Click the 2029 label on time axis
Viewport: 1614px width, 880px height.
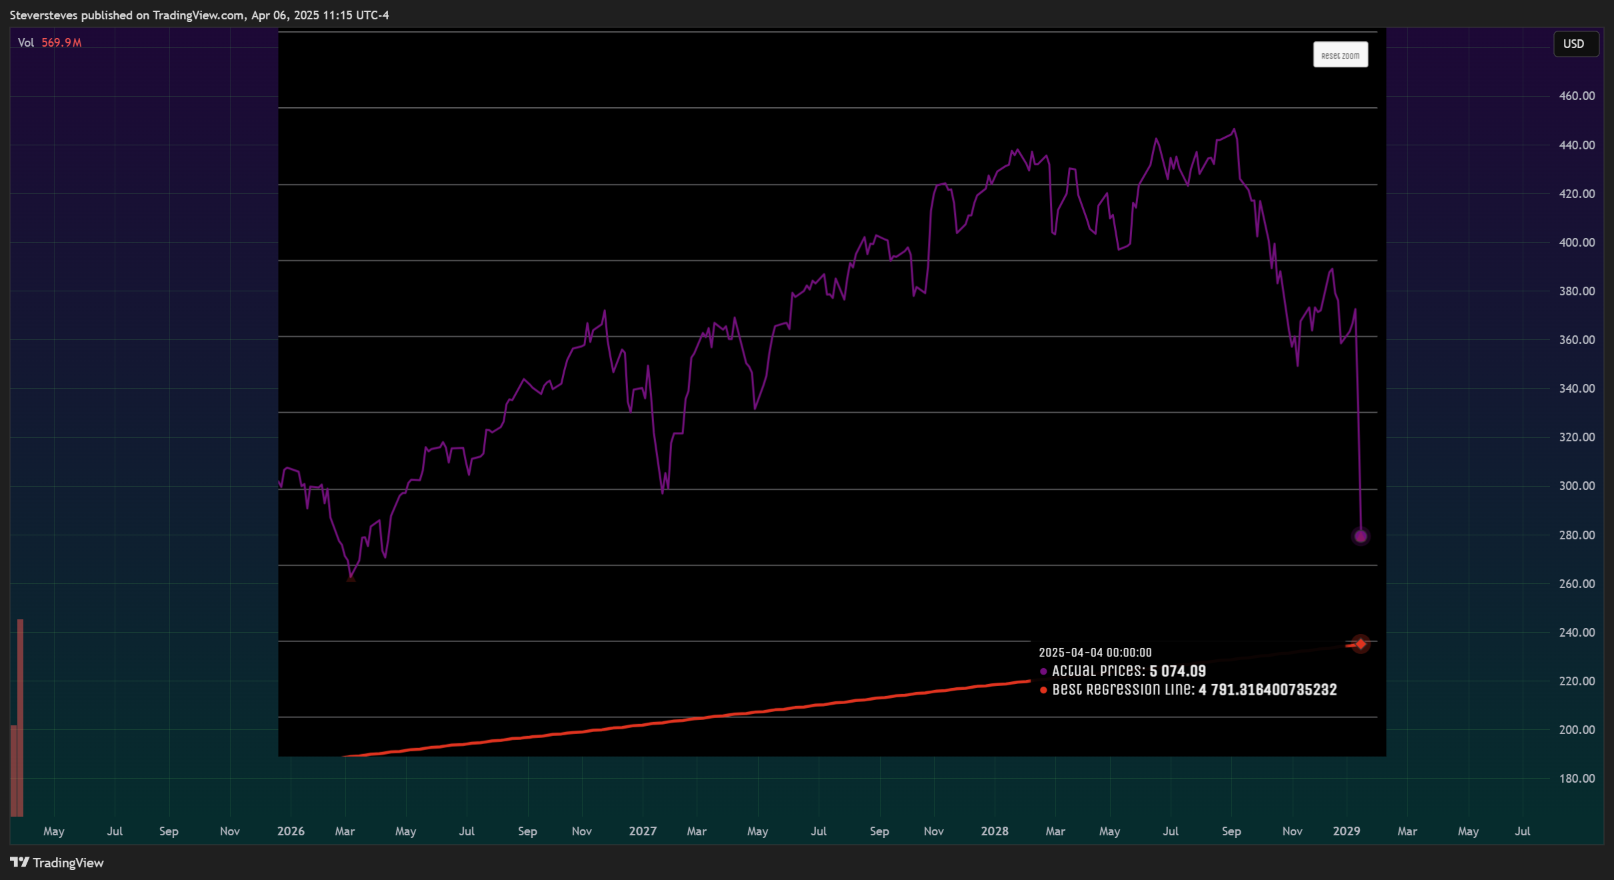click(x=1347, y=831)
